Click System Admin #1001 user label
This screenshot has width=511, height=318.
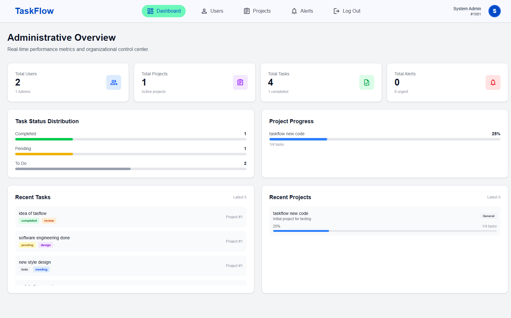click(x=467, y=11)
